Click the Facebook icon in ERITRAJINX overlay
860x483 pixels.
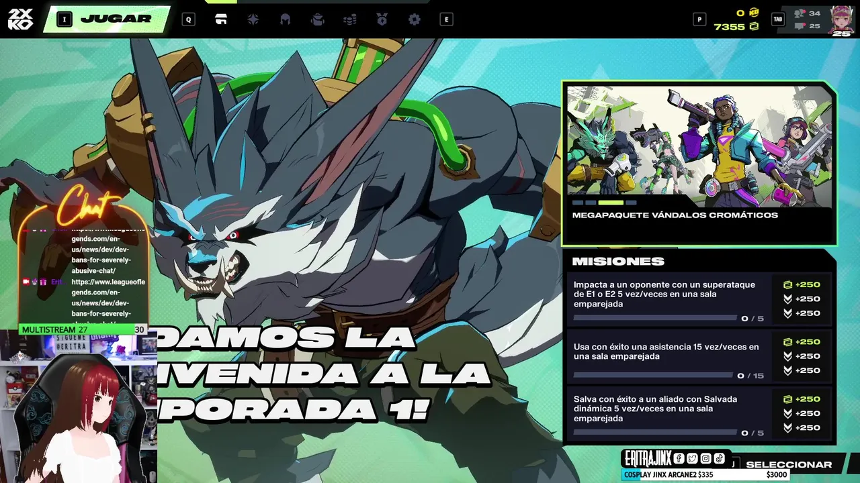679,458
